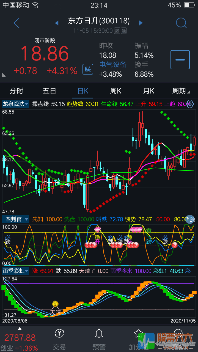Select the 日K tab
Viewport: 198px width, 352px height.
83,91
